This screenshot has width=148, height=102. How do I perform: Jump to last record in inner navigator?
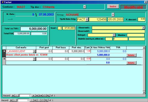point(37,95)
